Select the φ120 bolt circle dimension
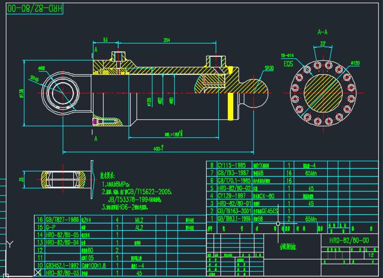The image size is (383, 278). point(355,63)
